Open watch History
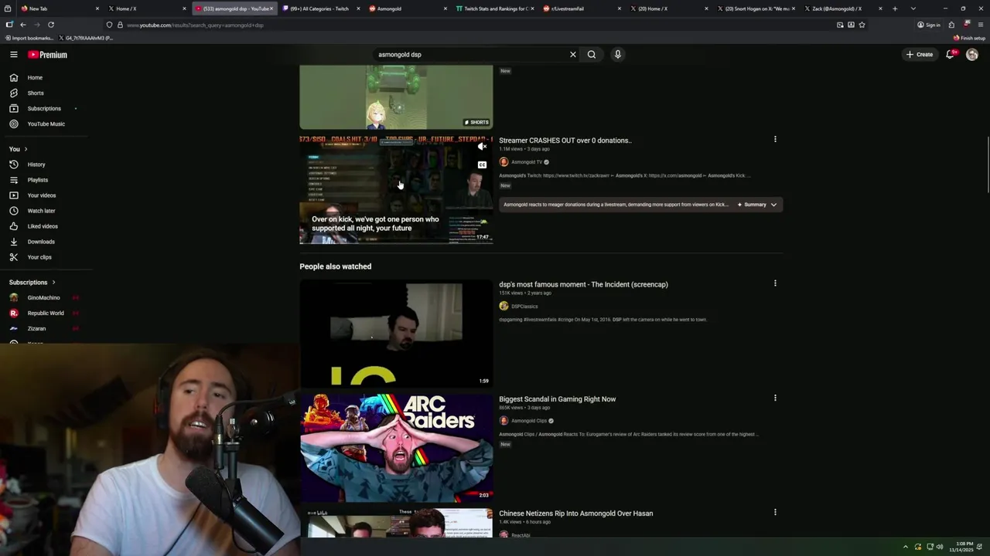 pos(36,164)
